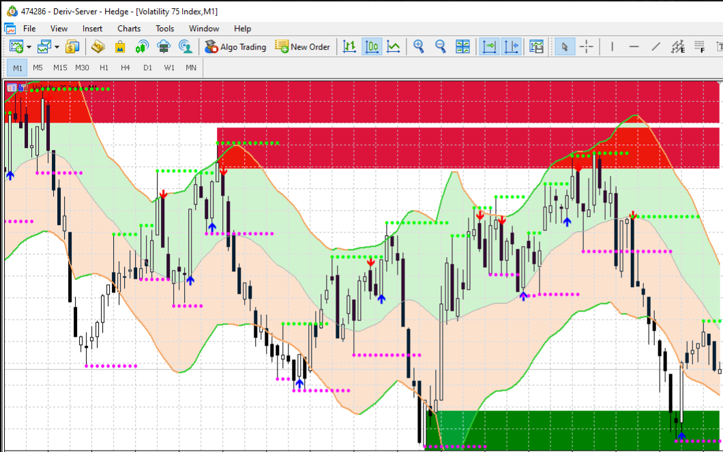This screenshot has width=723, height=452.
Task: Open the Window menu
Action: [204, 29]
